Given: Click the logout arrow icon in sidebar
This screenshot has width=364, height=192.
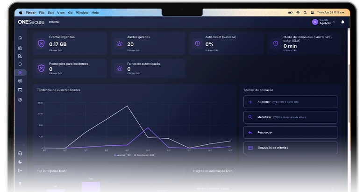Looking at the screenshot, I should (20, 171).
